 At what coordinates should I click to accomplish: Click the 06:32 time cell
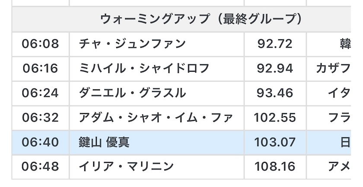[x=40, y=117]
